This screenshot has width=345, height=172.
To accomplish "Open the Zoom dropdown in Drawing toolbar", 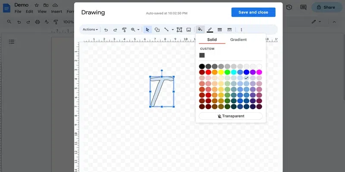I will click(135, 30).
